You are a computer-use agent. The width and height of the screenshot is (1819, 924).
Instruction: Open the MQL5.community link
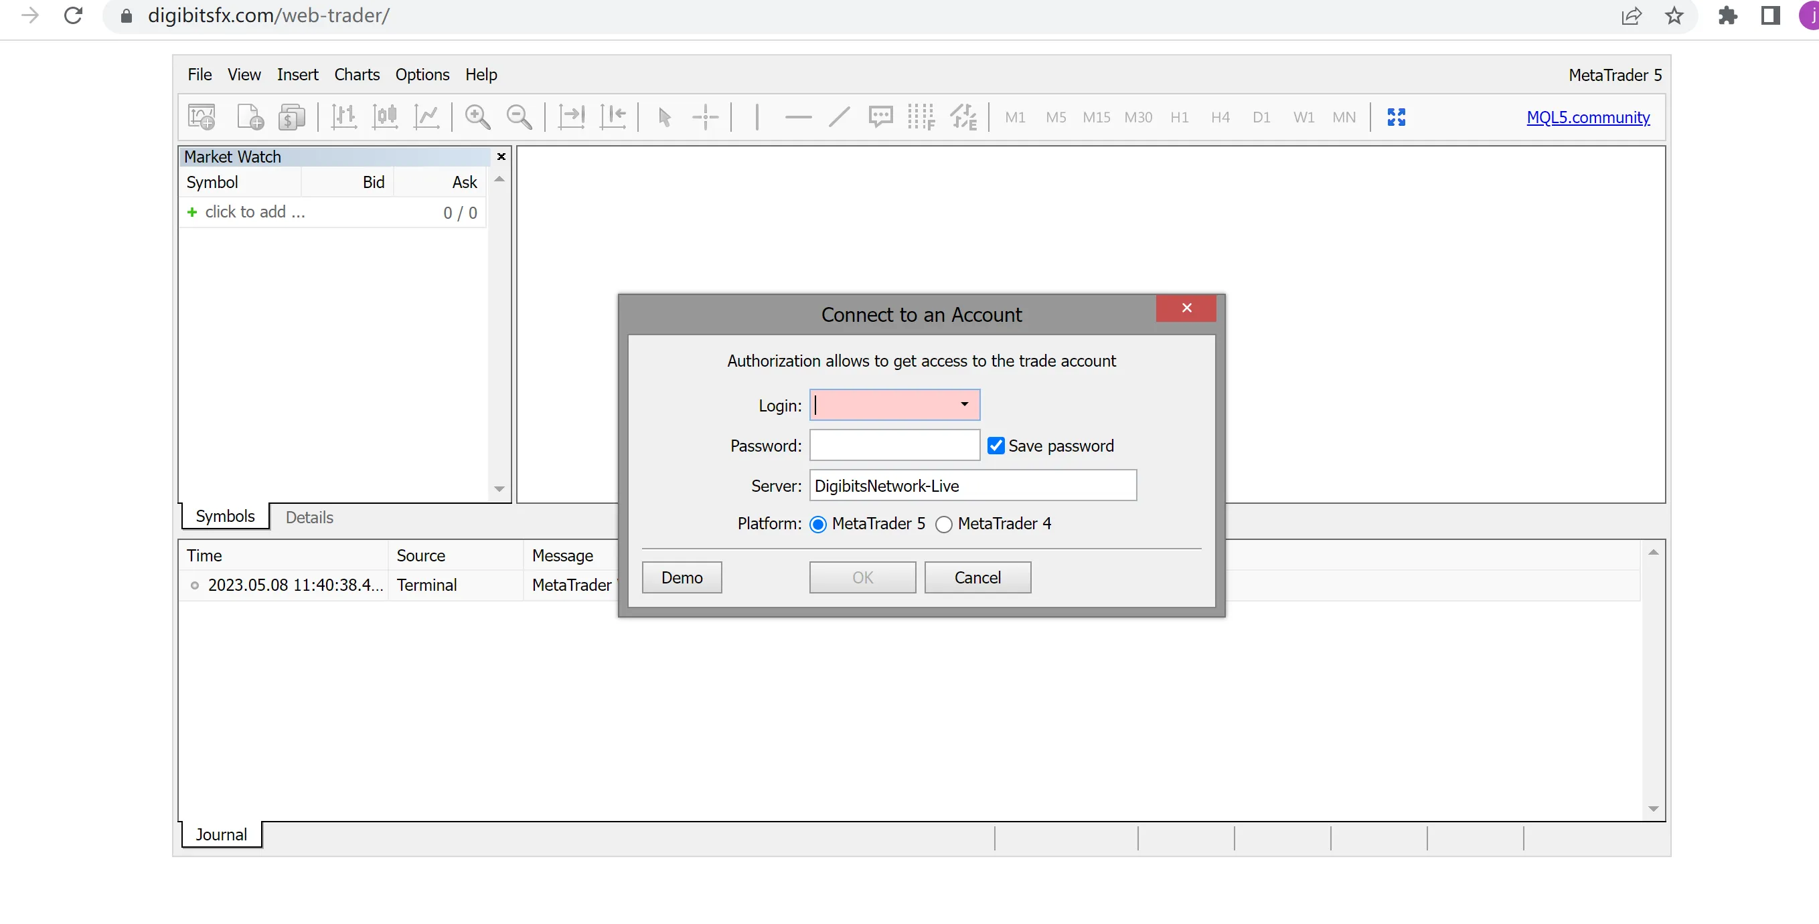[1588, 117]
